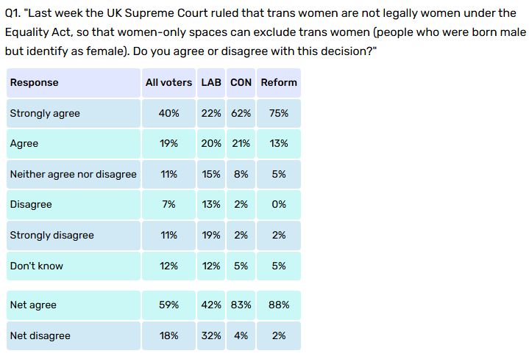The width and height of the screenshot is (529, 356).
Task: Click the CON 83% Net agree cell
Action: (241, 305)
